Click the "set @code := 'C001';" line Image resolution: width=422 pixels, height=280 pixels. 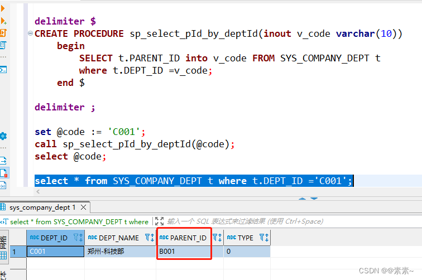point(90,132)
